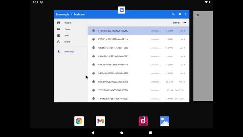Launch Chrome from the dock
Viewport: 243px width, 137px height.
point(79,121)
